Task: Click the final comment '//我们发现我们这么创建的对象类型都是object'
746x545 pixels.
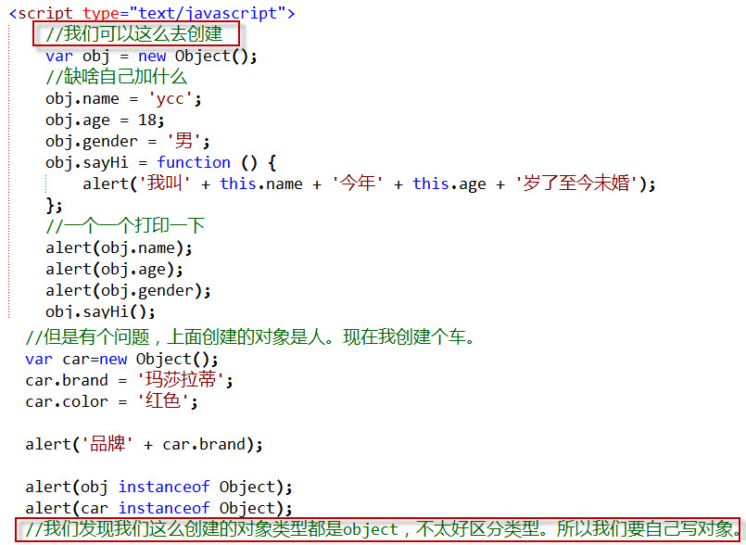Action: pyautogui.click(x=383, y=529)
